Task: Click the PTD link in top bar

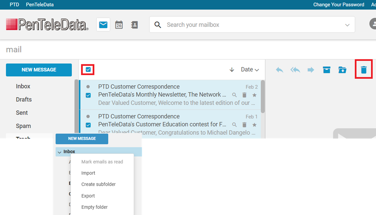Action: pos(14,5)
